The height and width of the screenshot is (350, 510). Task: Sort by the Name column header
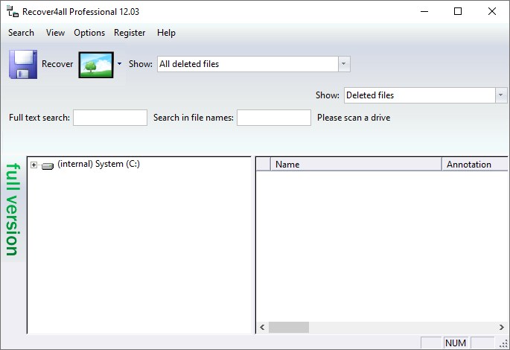[356, 165]
